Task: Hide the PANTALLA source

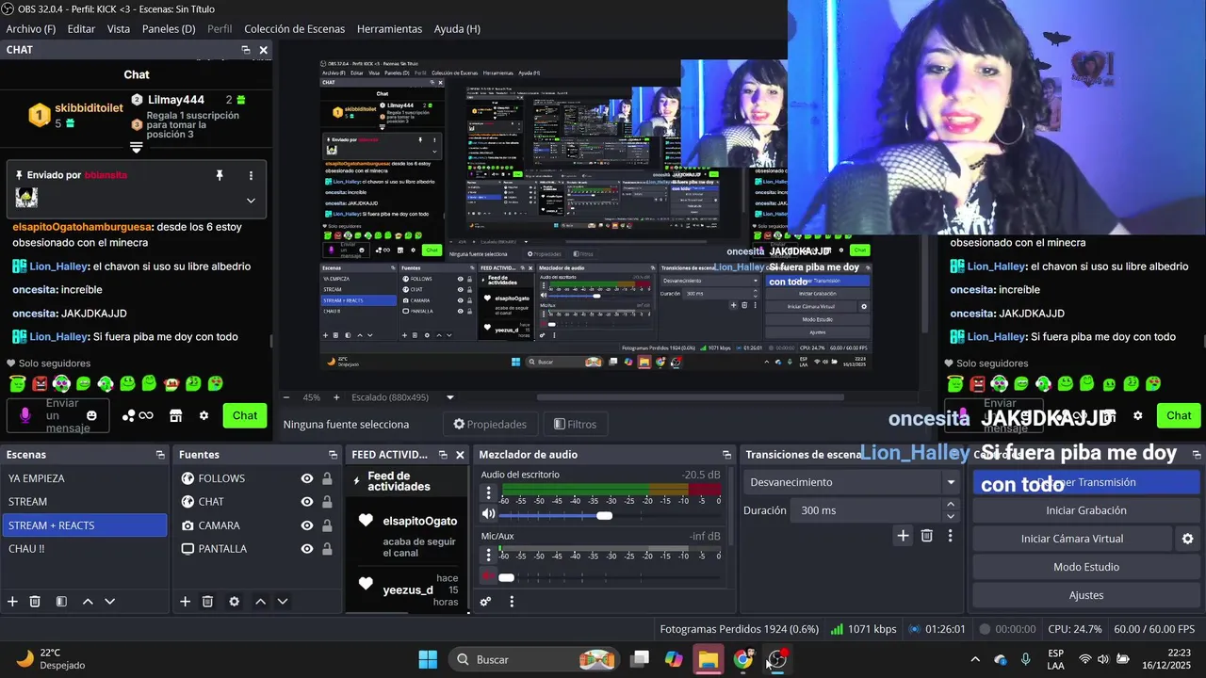Action: [x=307, y=549]
